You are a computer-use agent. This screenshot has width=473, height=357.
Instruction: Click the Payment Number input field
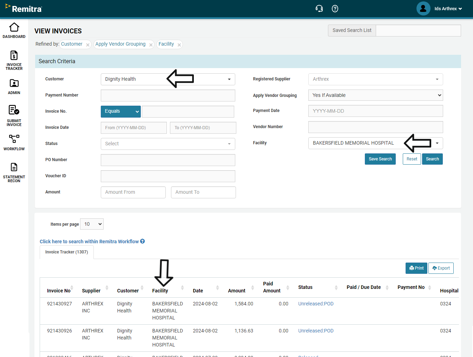(x=168, y=95)
